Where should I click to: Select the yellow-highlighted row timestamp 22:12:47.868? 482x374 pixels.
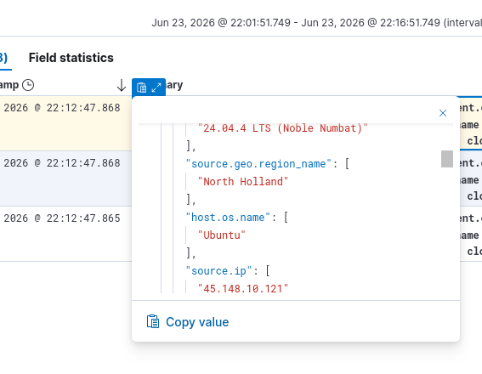(x=62, y=108)
